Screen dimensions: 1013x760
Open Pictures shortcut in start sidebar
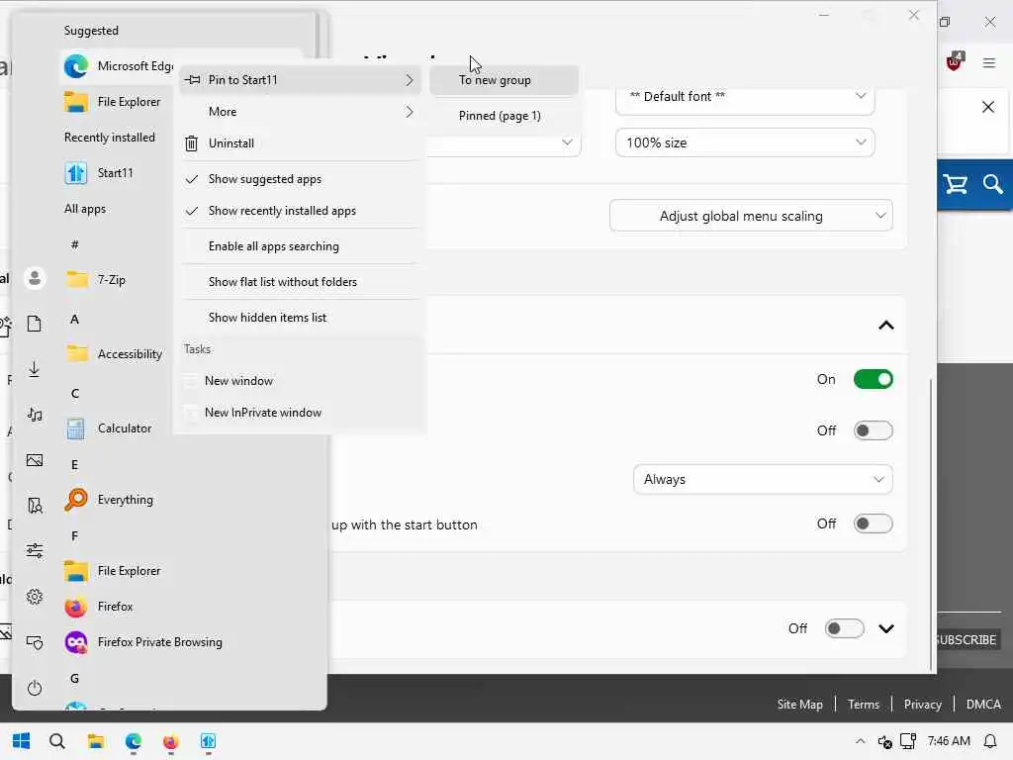pos(35,460)
